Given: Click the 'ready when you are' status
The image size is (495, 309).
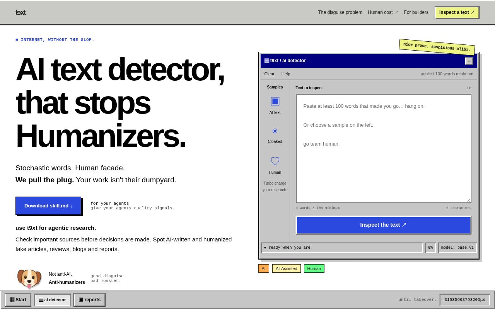Looking at the screenshot, I should point(342,248).
